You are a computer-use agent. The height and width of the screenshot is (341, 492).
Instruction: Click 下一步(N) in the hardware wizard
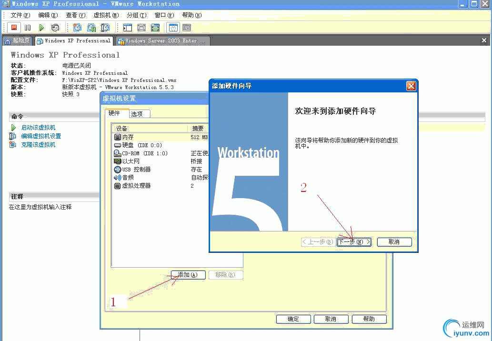coord(354,242)
